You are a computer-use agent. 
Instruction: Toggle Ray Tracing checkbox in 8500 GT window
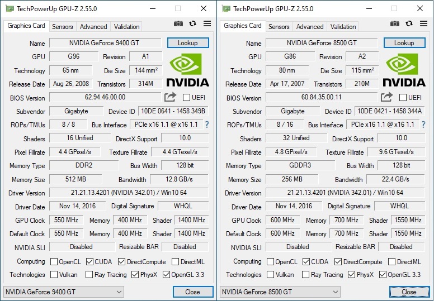pyautogui.click(x=305, y=274)
